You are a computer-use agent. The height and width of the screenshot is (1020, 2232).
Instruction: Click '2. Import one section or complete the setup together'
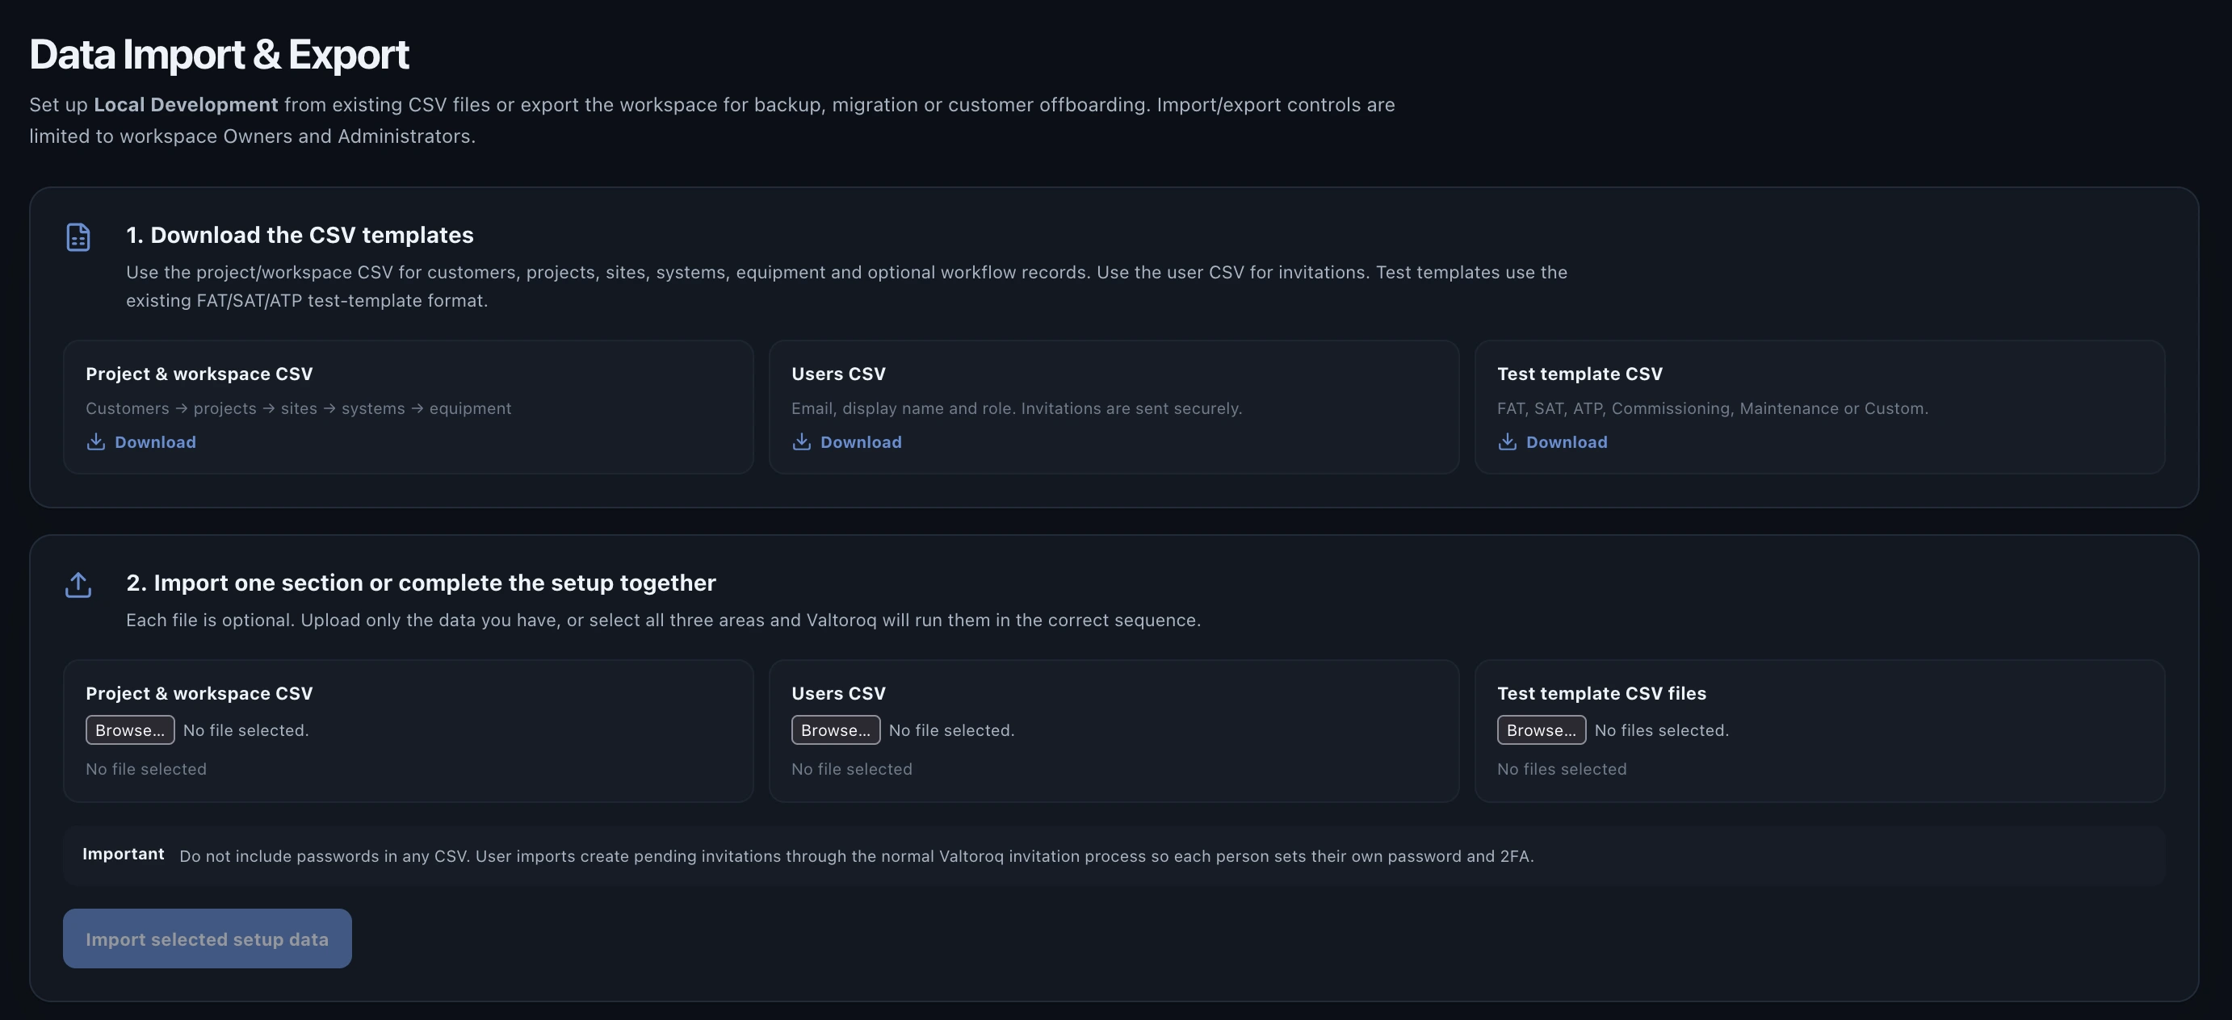[421, 583]
